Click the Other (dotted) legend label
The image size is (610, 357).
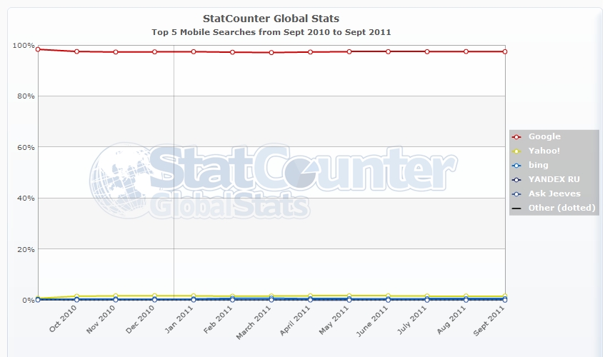coord(561,208)
